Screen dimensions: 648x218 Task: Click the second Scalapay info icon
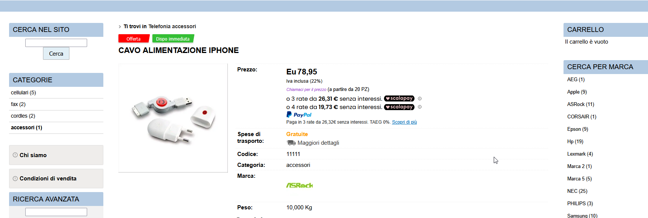[419, 107]
